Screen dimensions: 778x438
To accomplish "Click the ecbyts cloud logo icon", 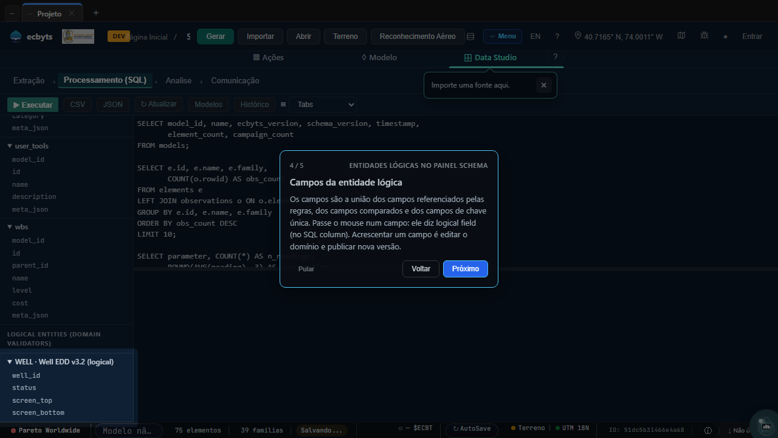I will (x=16, y=36).
